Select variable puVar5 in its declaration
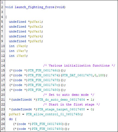Viewport: 118px width, 132px height. (x=36, y=41)
